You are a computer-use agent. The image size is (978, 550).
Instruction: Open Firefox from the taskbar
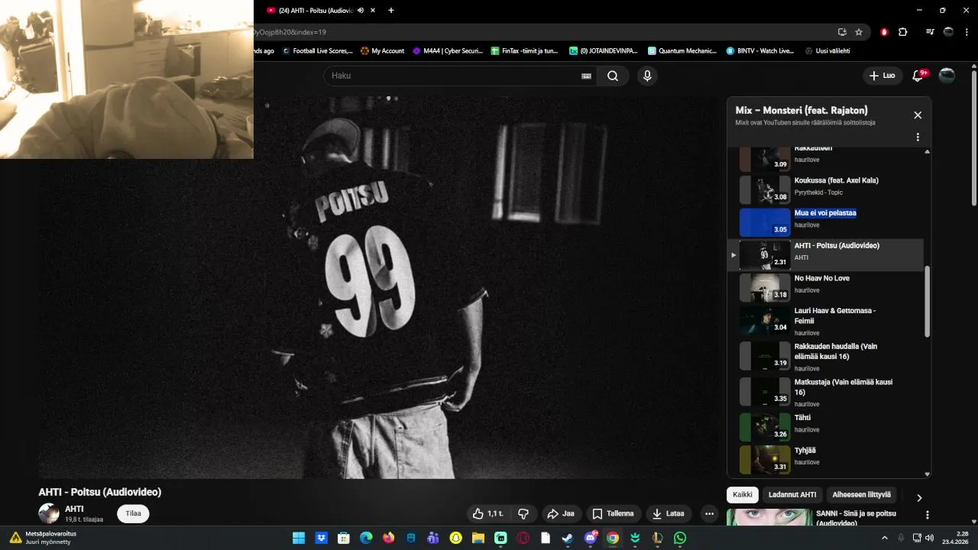point(388,538)
